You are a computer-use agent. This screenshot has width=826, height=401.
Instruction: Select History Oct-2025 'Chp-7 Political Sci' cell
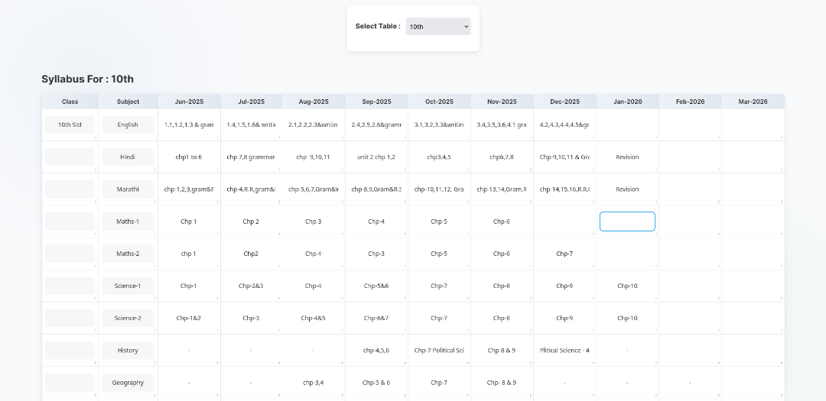tap(439, 351)
